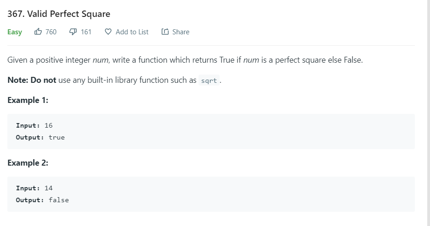
Task: Open the Share text link
Action: [x=181, y=32]
